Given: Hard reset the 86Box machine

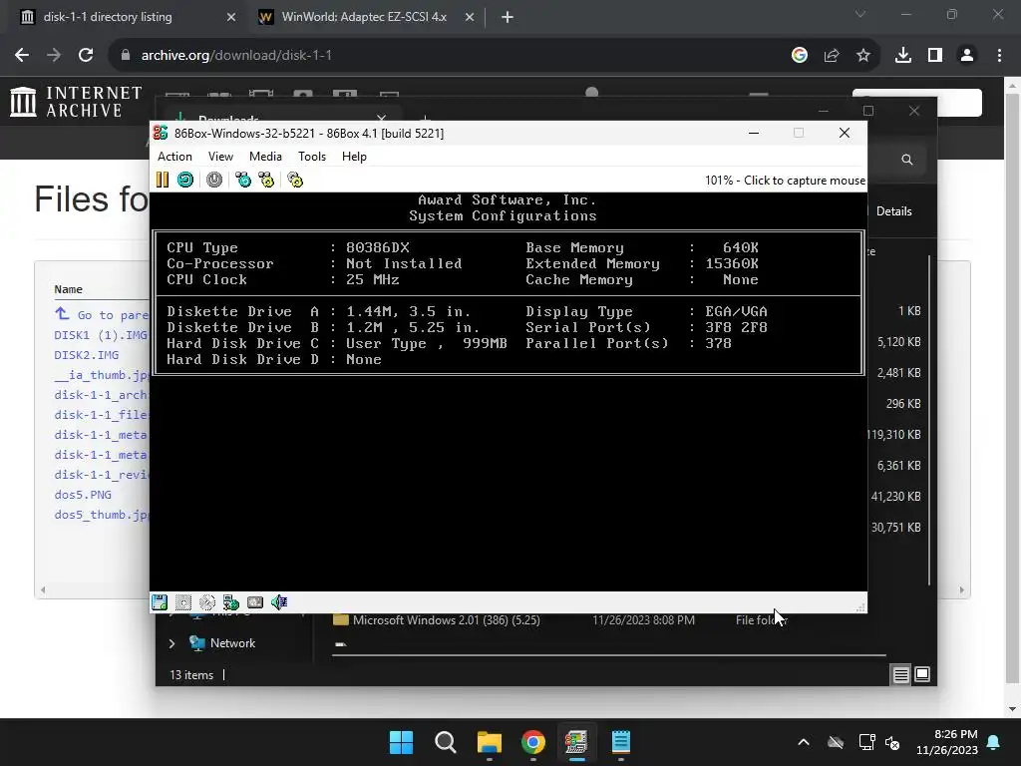Looking at the screenshot, I should point(185,180).
